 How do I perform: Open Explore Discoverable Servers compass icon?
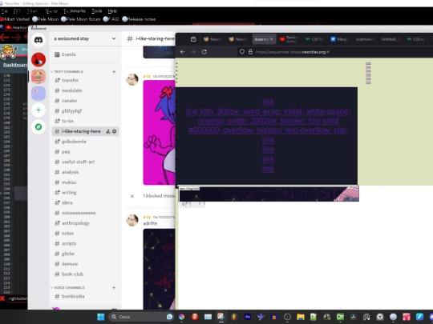tap(38, 126)
